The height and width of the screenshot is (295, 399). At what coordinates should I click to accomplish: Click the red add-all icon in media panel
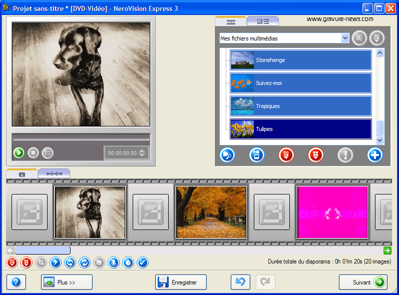pos(315,155)
